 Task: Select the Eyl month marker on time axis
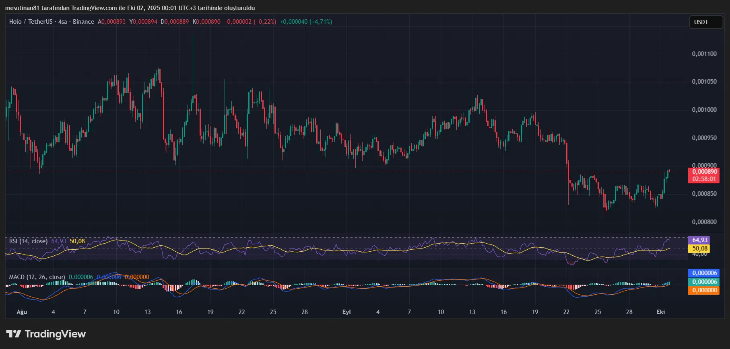pos(346,312)
